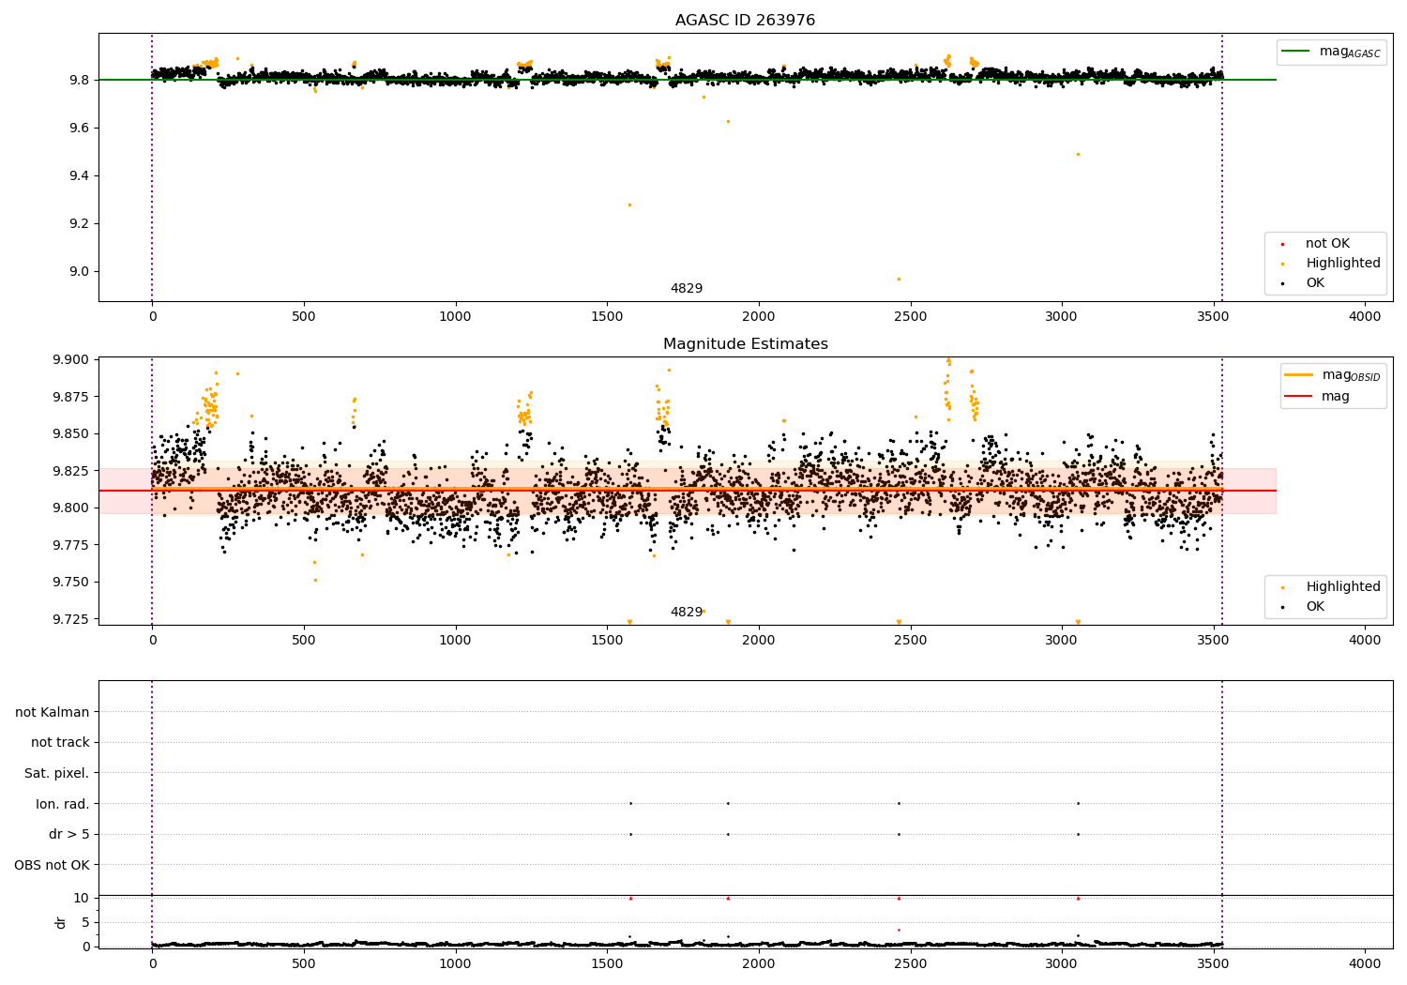Click 'Highlighted' legend entry in top plot

pyautogui.click(x=1343, y=264)
